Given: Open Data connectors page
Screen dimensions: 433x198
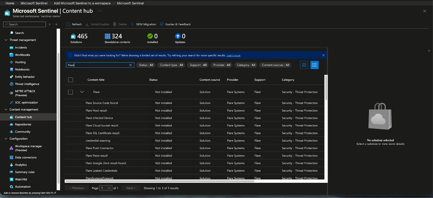Looking at the screenshot, I should [26, 158].
